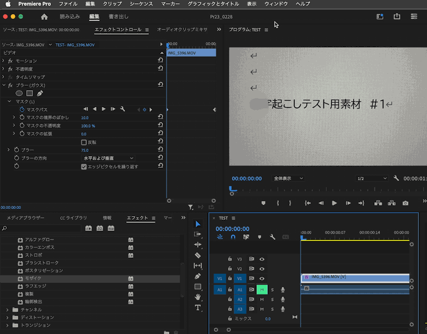Image resolution: width=427 pixels, height=334 pixels.
Task: Mute the A2 audio track
Action: point(262,299)
